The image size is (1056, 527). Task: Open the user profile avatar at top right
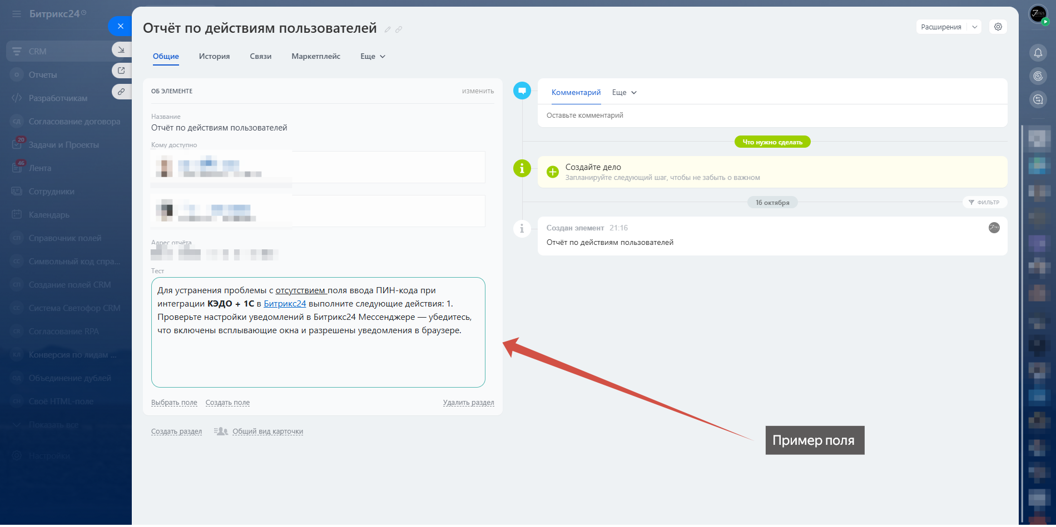pos(1038,14)
